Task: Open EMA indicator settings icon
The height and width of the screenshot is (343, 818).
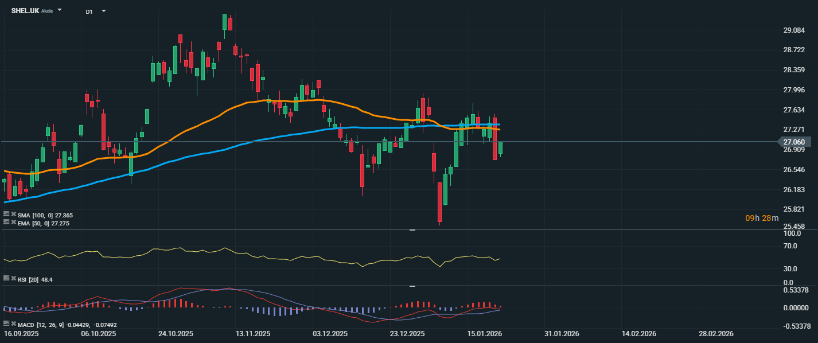Action: (x=6, y=222)
